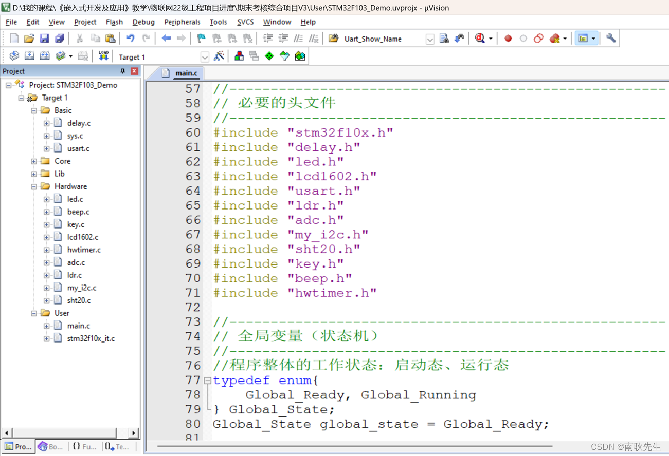Viewport: 669px width, 456px height.
Task: Expand the Lib folder
Action: click(x=34, y=174)
